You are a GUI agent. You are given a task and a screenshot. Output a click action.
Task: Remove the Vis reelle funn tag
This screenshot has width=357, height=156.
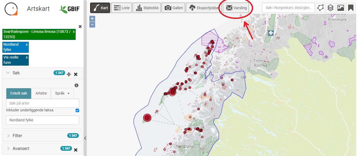click(x=27, y=57)
